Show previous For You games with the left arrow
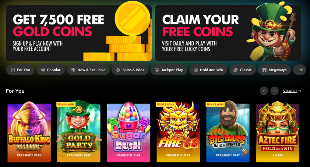310x167 pixels. point(264,91)
